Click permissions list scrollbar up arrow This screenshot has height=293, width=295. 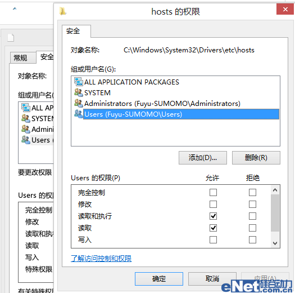click(275, 190)
